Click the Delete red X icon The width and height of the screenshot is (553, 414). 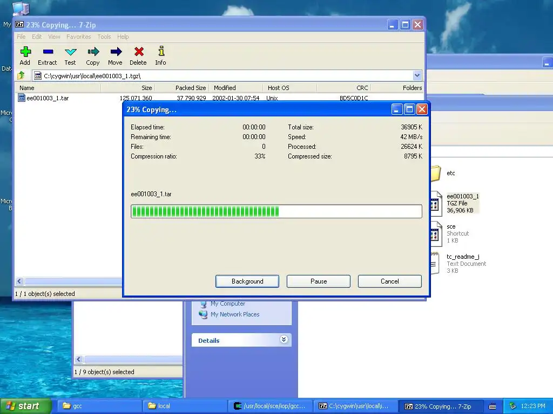click(x=139, y=52)
